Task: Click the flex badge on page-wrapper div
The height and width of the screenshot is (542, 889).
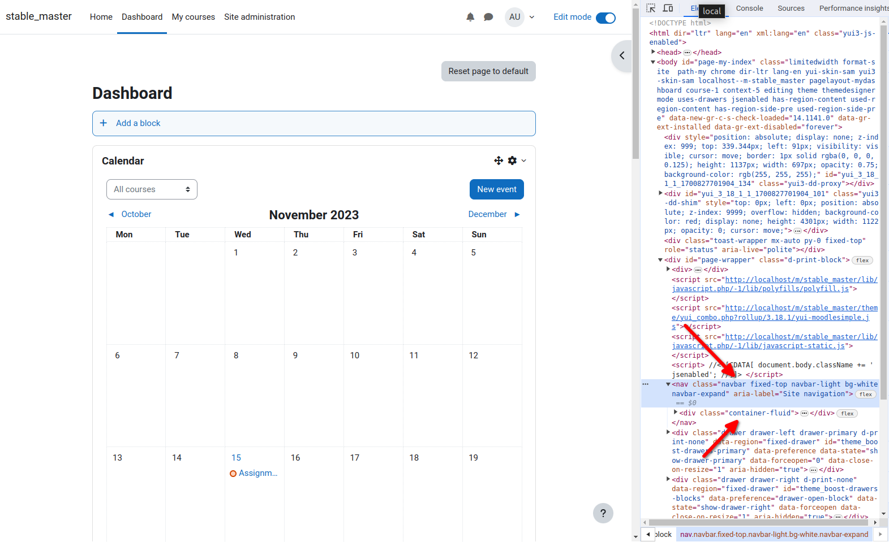Action: click(x=862, y=261)
